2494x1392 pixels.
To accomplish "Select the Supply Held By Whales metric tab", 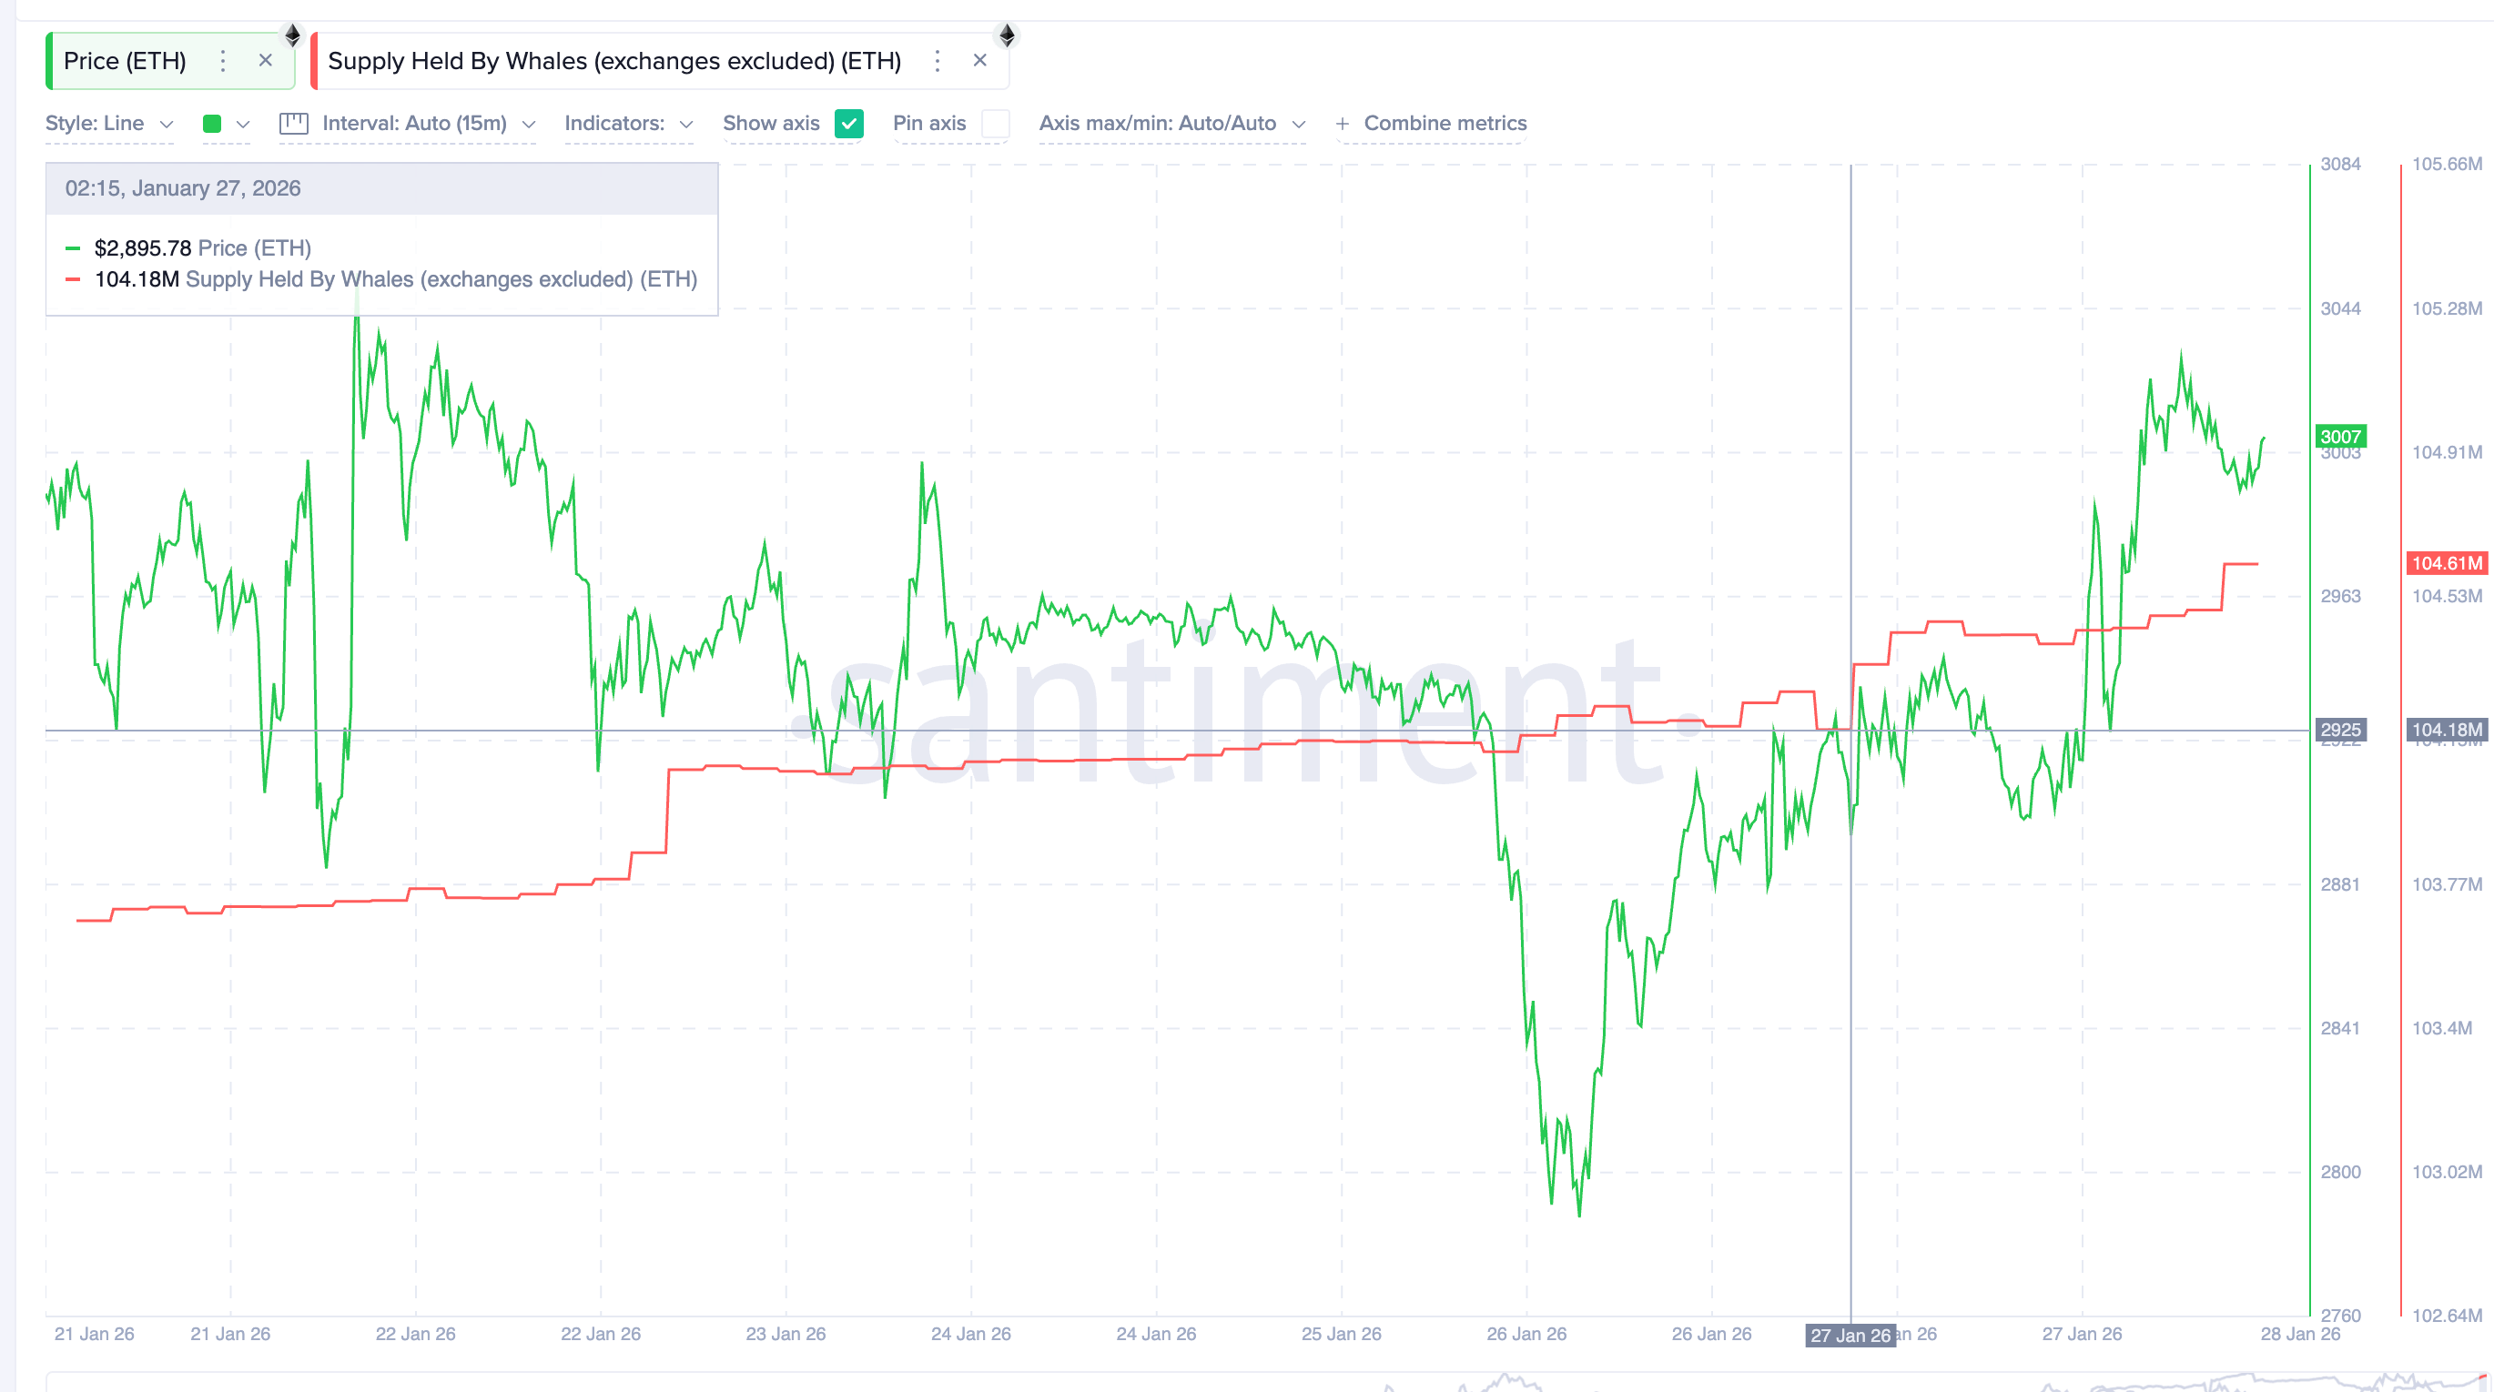I will pos(613,60).
